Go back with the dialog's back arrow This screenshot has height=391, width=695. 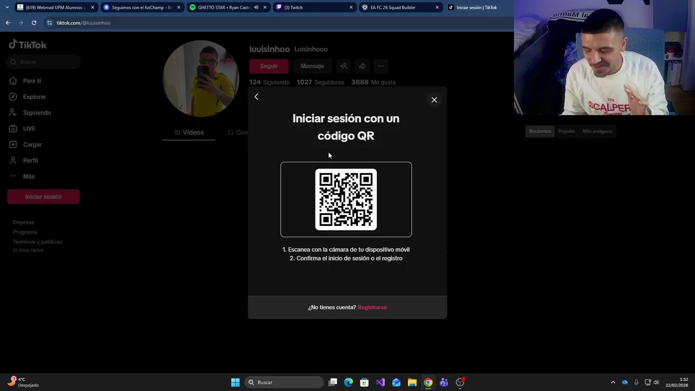coord(256,97)
